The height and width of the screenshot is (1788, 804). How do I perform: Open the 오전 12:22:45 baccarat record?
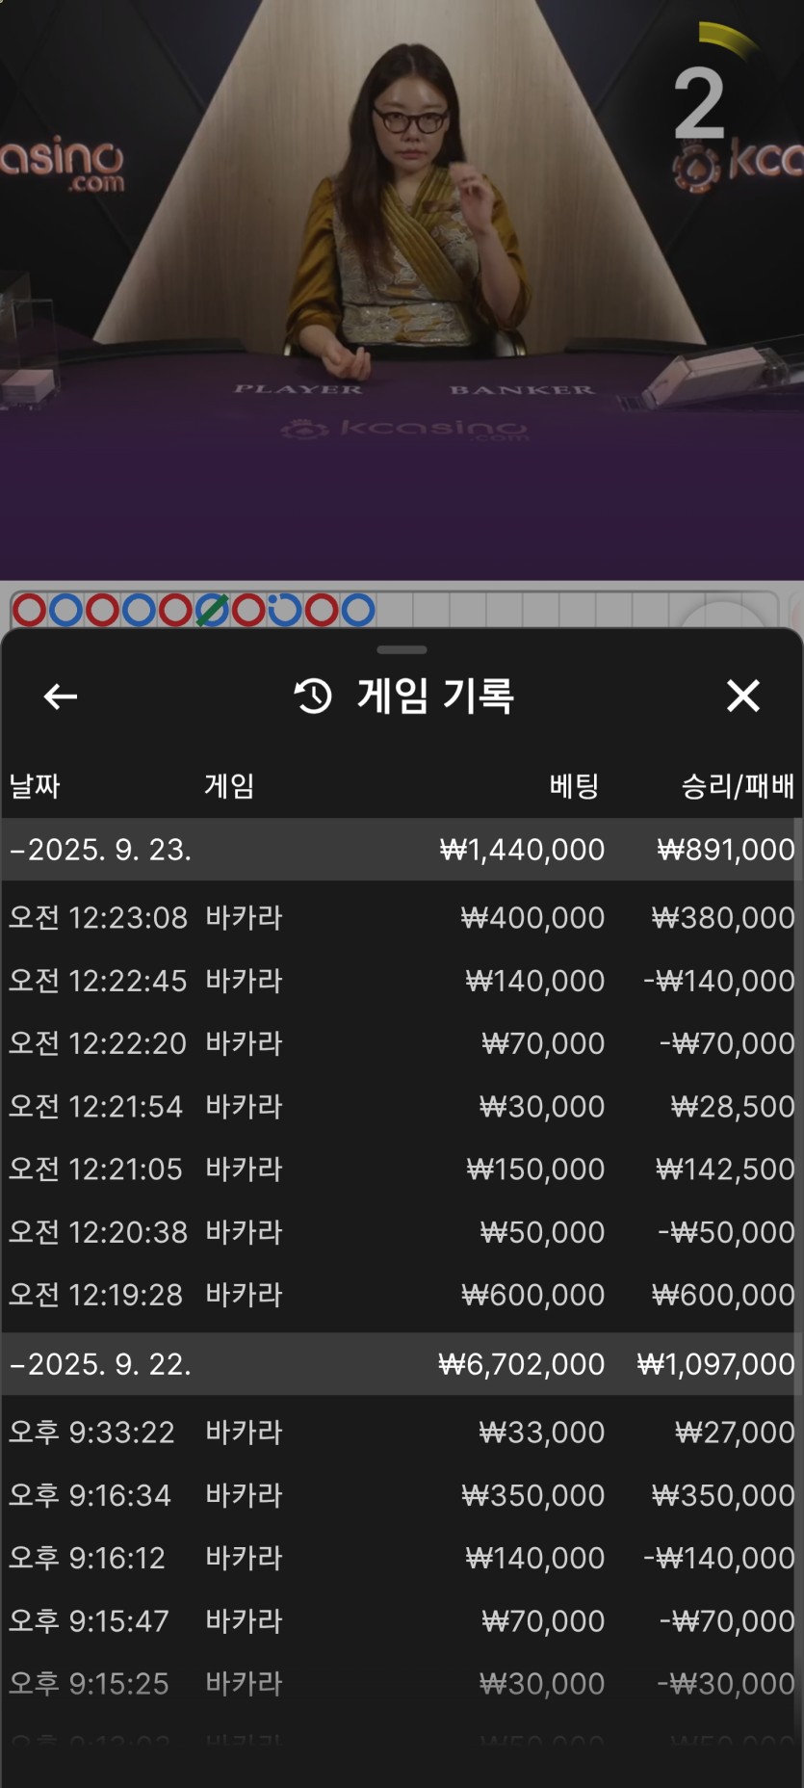402,981
